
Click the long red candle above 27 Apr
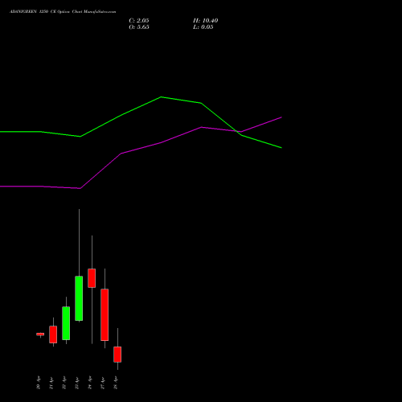(x=105, y=315)
